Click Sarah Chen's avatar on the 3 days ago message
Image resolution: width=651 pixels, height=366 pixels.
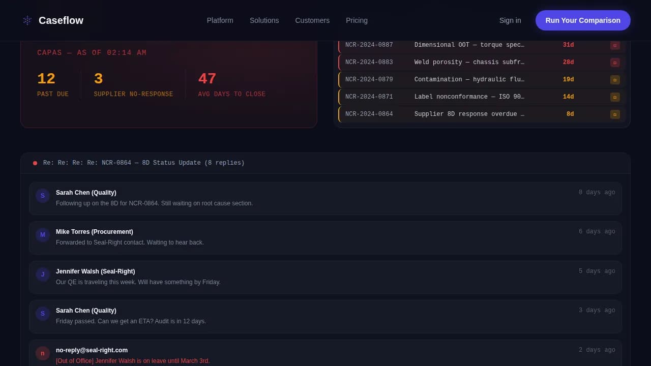(43, 314)
